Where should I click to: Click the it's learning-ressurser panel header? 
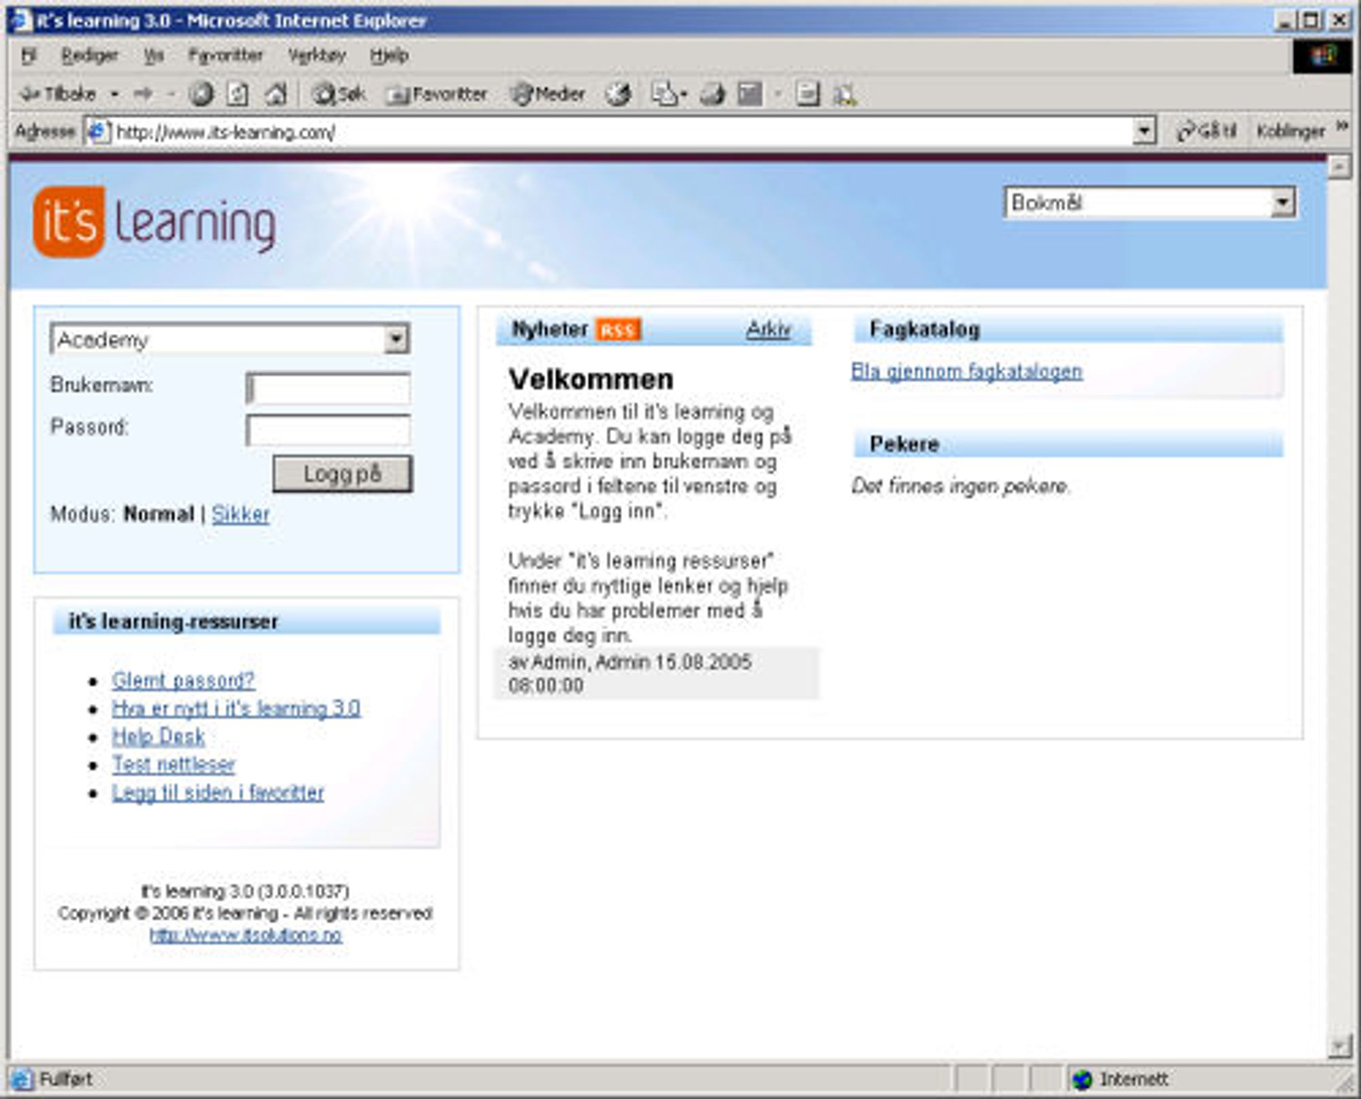coord(246,622)
